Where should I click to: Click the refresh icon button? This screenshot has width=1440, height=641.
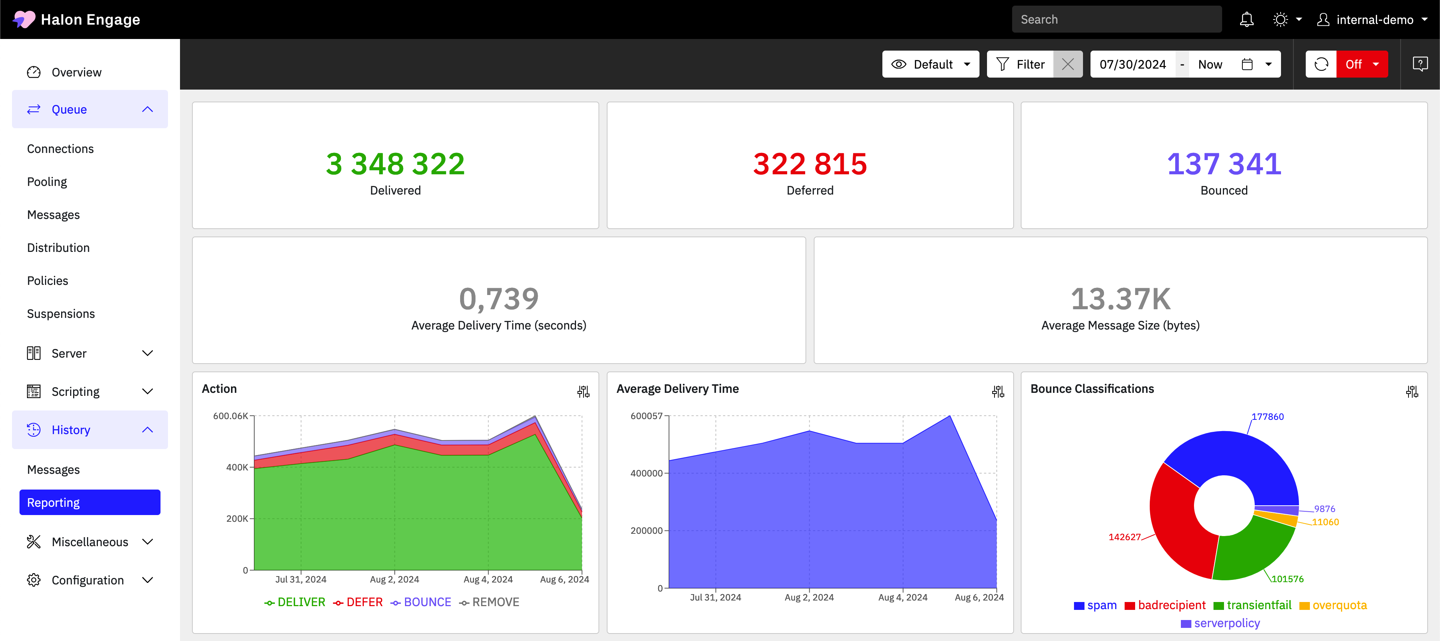(1321, 64)
